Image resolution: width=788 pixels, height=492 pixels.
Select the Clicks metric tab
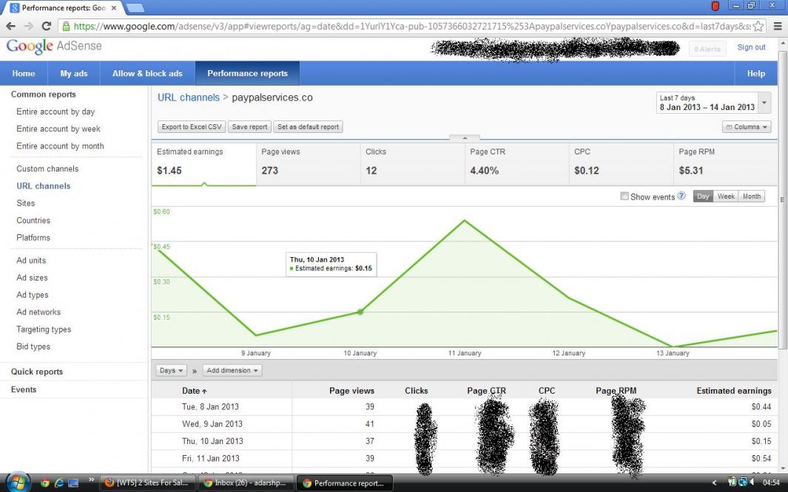pyautogui.click(x=413, y=165)
